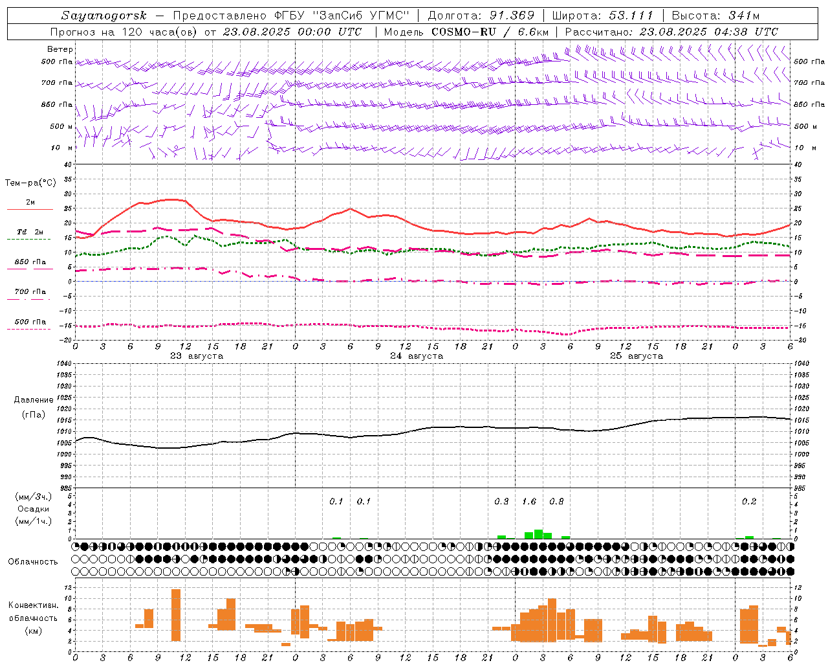828x663 pixels.
Task: Click the 'Td 2м' dew point legend entry
Action: (x=30, y=232)
